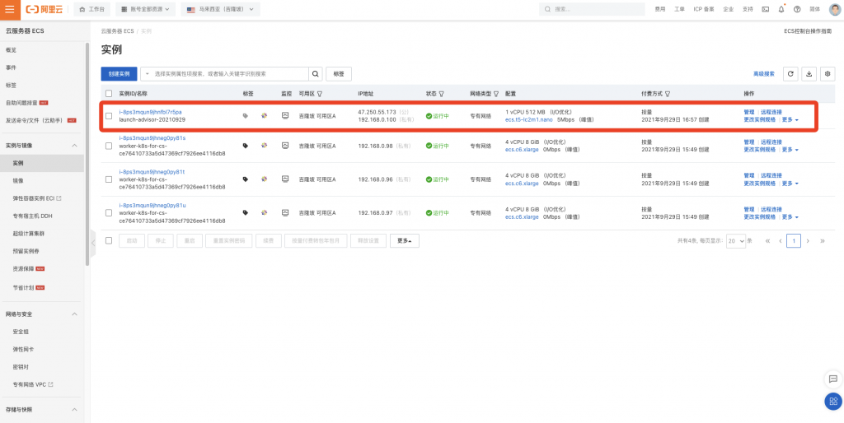Open the notifications bell
The image size is (844, 423).
(x=781, y=9)
